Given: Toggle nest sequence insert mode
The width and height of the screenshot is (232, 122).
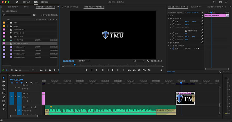Looking at the screenshot, I should (x=12, y=82).
